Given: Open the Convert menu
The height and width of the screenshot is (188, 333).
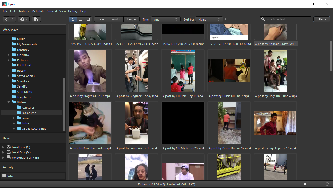Looking at the screenshot, I should [x=52, y=11].
